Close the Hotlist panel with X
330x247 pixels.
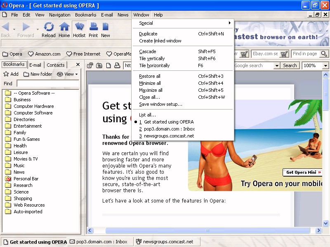coord(78,65)
